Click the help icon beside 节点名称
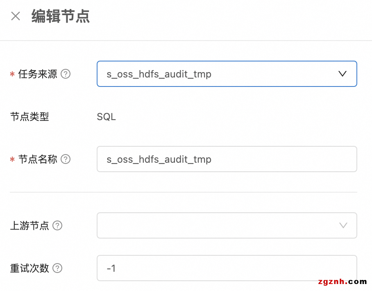The height and width of the screenshot is (291, 372). coord(66,159)
